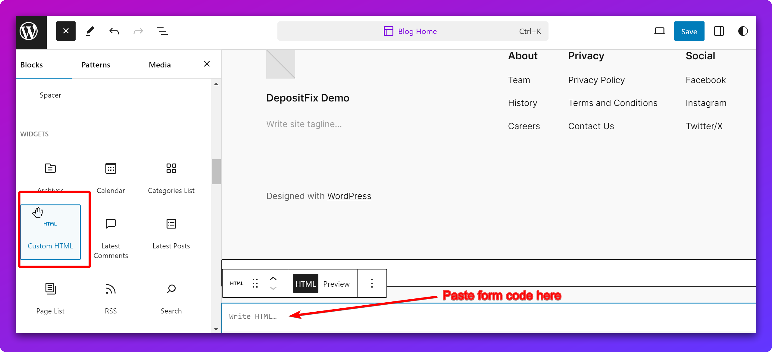Click the inserter scrollbar thumb
The image size is (772, 352).
216,171
